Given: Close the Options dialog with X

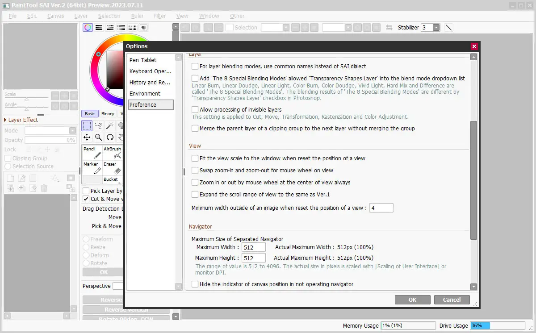Looking at the screenshot, I should click(474, 46).
